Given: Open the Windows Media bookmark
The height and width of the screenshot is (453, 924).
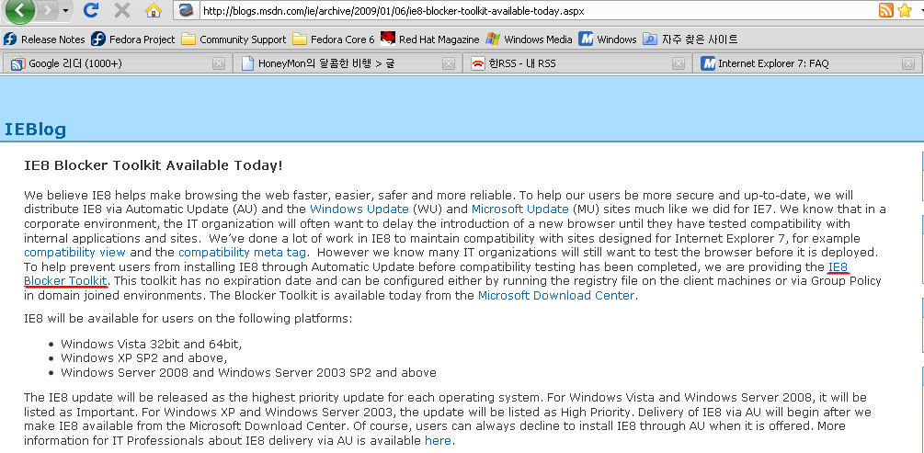Looking at the screenshot, I should tap(530, 40).
